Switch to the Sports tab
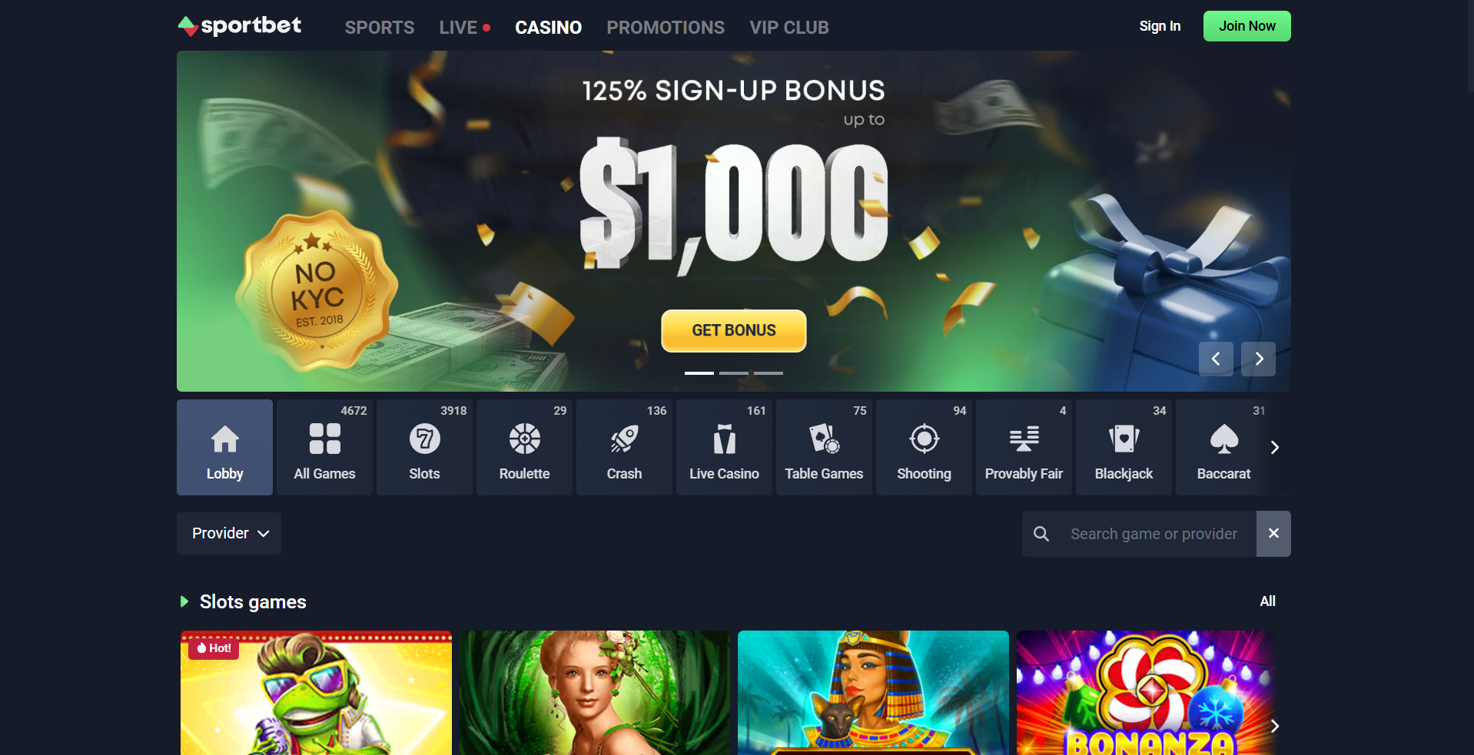This screenshot has width=1474, height=755. [380, 28]
